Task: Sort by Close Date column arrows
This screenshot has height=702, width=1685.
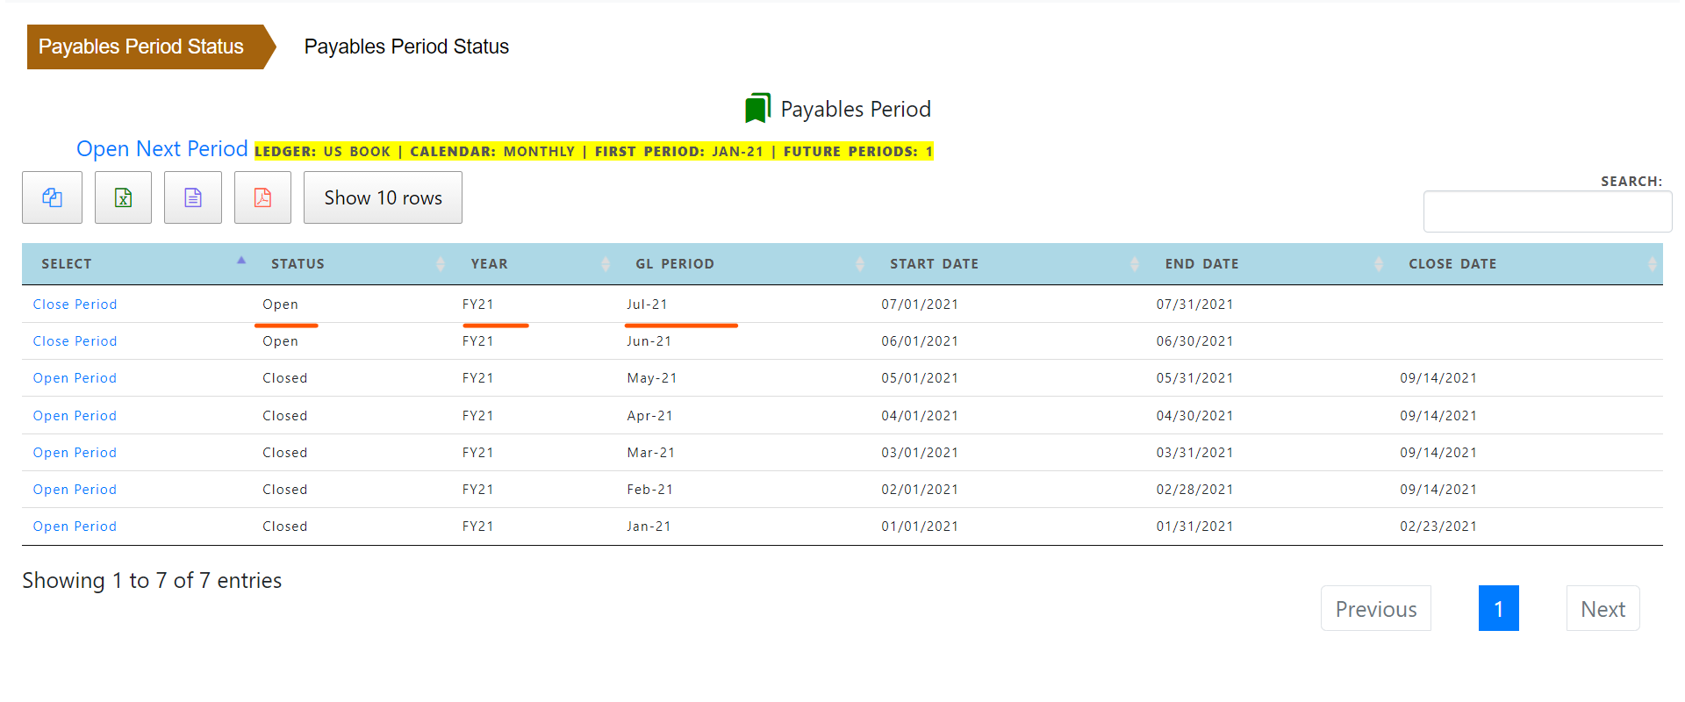Action: 1653,263
